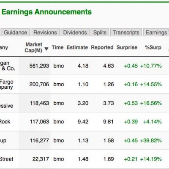Go to the Transcripts tab
This screenshot has height=169, width=169.
126,33
